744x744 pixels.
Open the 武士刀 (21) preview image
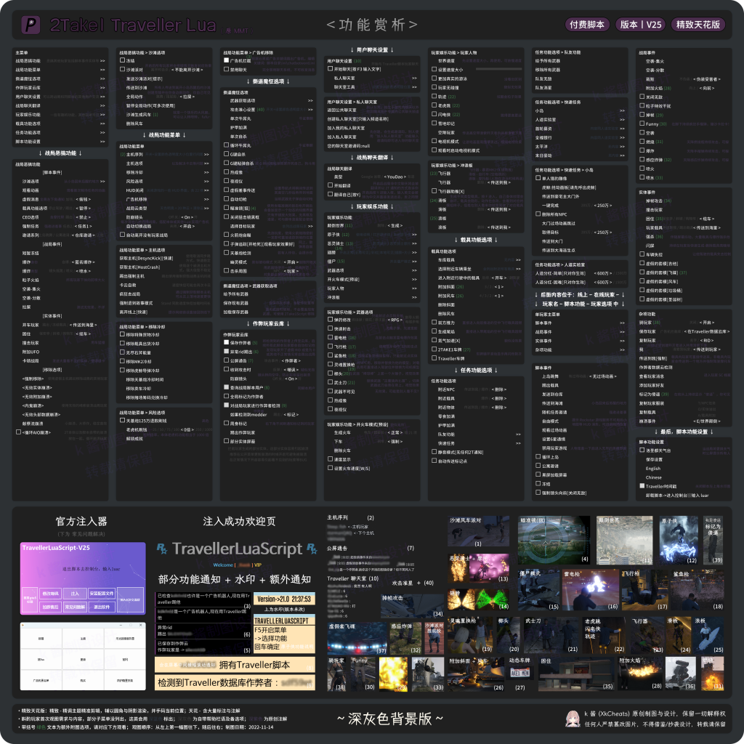(x=551, y=634)
